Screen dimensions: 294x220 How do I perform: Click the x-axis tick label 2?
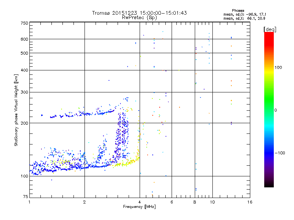tap(85, 202)
